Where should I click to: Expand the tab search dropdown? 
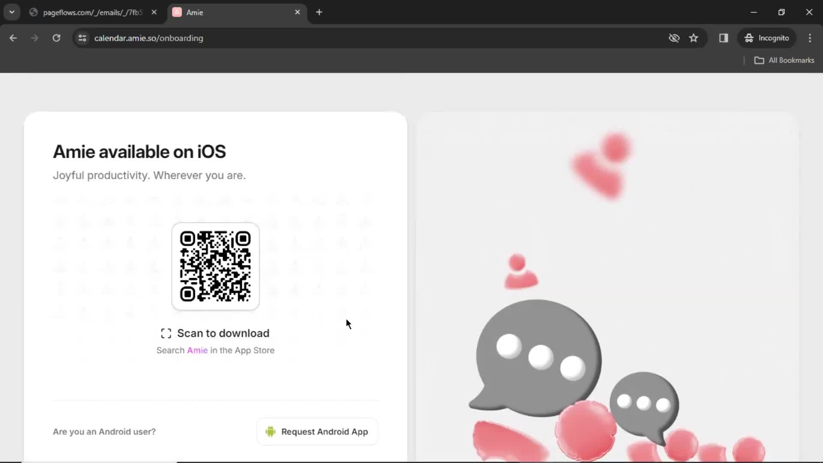tap(12, 12)
